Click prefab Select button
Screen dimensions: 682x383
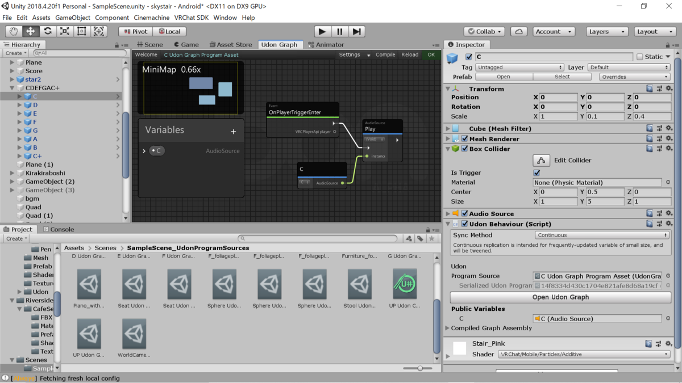click(x=562, y=77)
